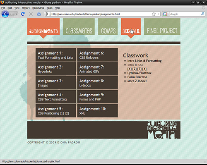Expand the URL bar history dropdown

[x=158, y=14]
